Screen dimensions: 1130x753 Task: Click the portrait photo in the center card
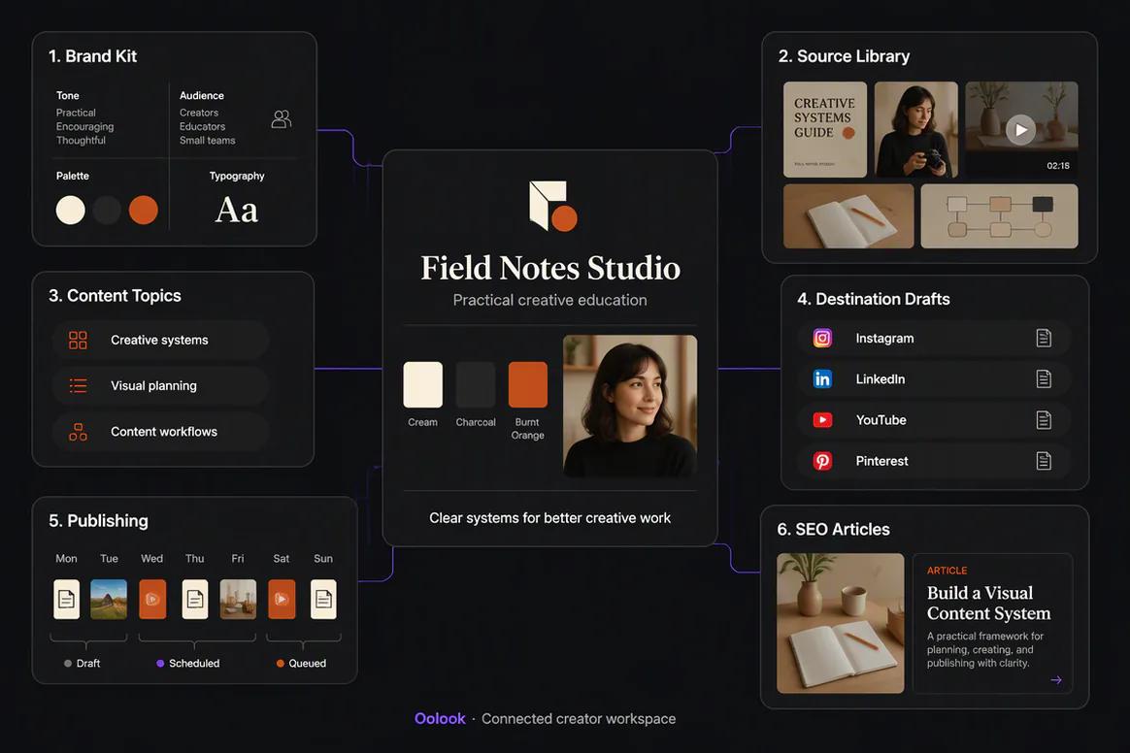pyautogui.click(x=630, y=406)
